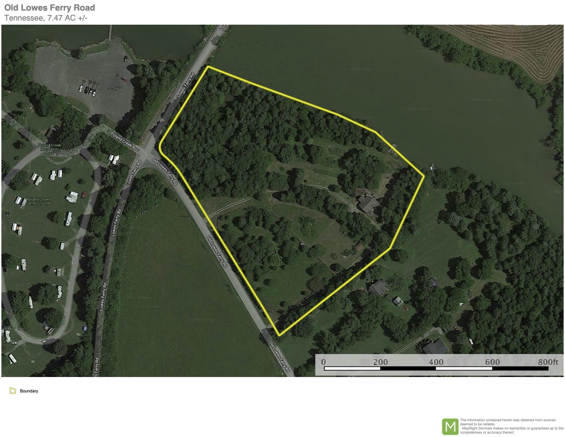
Task: Click the northern tip of yellow boundary
Action: click(208, 66)
